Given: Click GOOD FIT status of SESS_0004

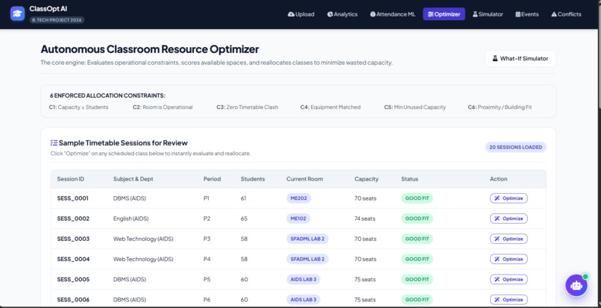Looking at the screenshot, I should (417, 260).
